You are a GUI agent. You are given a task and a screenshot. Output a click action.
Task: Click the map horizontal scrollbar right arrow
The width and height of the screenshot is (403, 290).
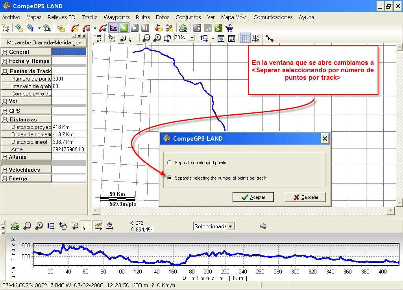coord(391,211)
